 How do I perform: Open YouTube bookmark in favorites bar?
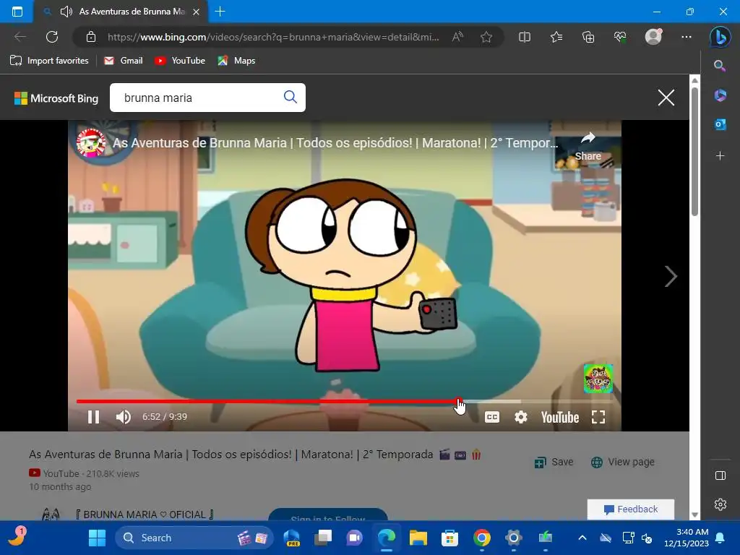180,61
